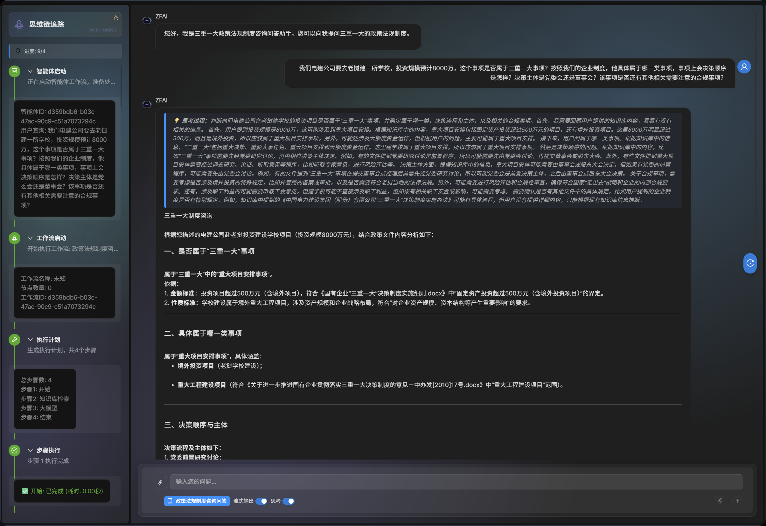This screenshot has height=526, width=766.
Task: Click the paperclip attachment icon
Action: point(160,482)
